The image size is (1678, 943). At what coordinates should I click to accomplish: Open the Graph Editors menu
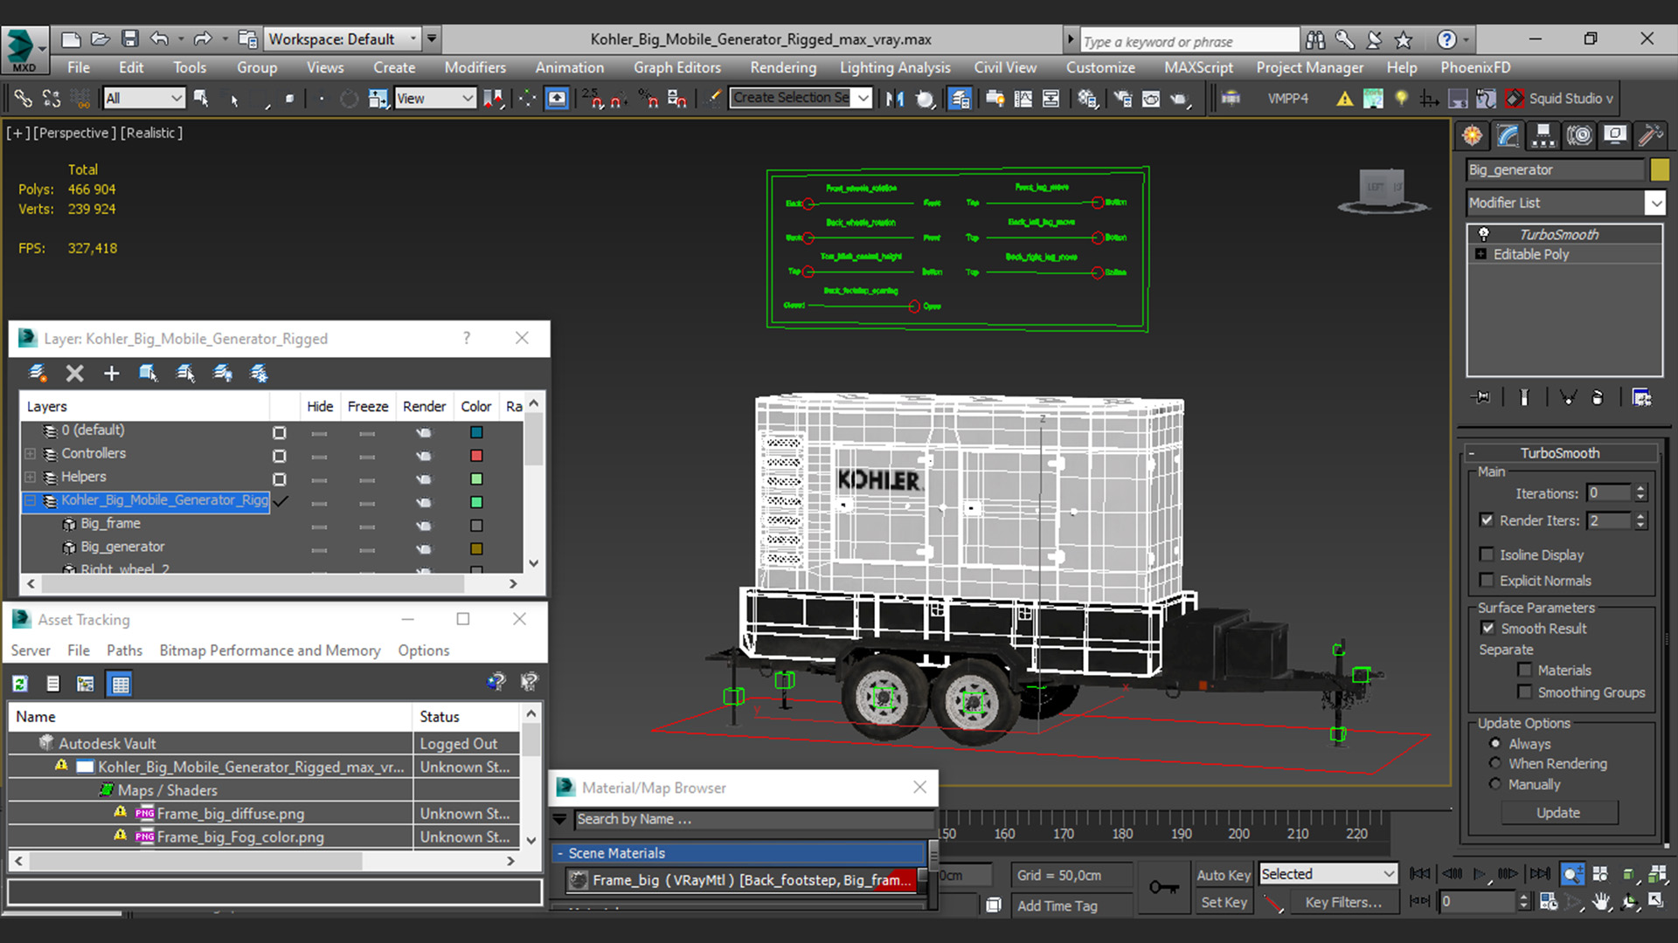point(677,67)
